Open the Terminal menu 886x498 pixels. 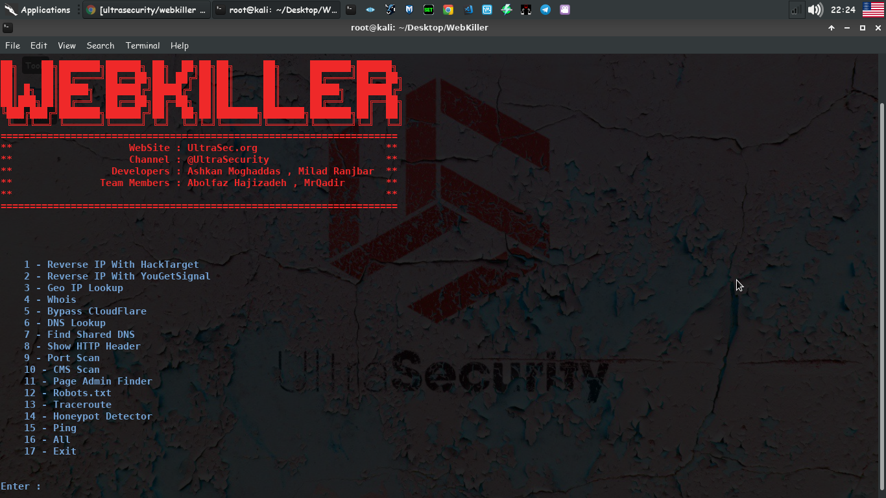click(x=143, y=45)
